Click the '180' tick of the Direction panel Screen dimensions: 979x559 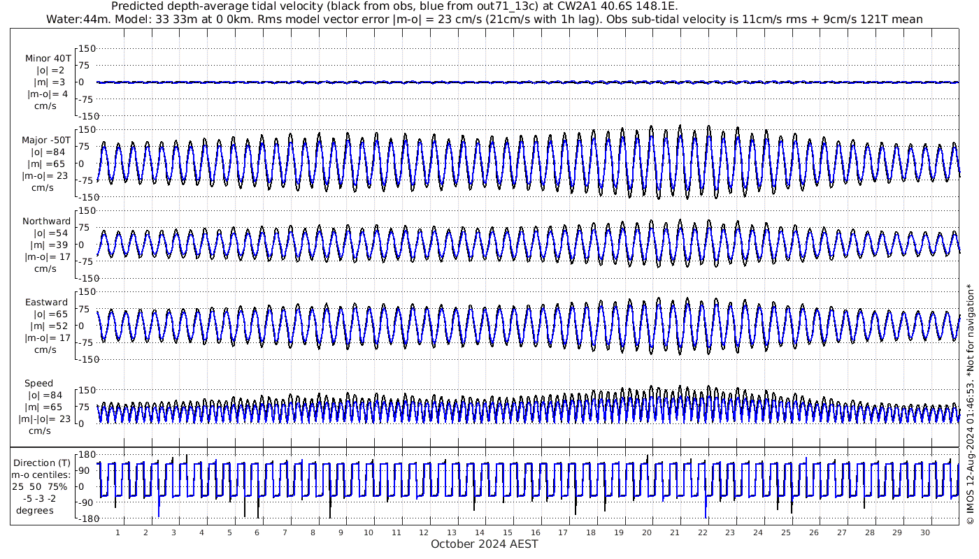(87, 455)
